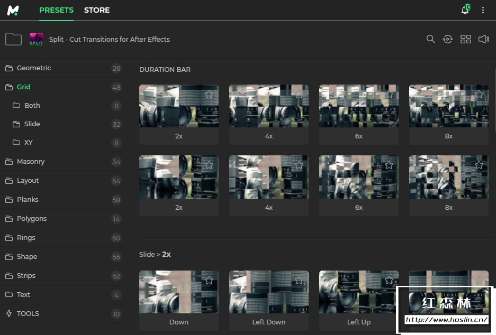The width and height of the screenshot is (496, 335).
Task: Expand the Rings category
Action: (62, 238)
